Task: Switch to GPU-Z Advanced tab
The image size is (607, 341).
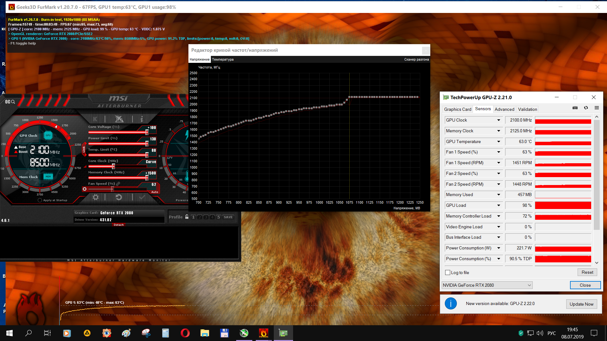Action: pyautogui.click(x=504, y=109)
